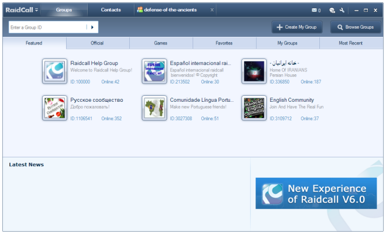This screenshot has height=234, width=386.
Task: Click the ID:100000 text
Action: pyautogui.click(x=80, y=82)
